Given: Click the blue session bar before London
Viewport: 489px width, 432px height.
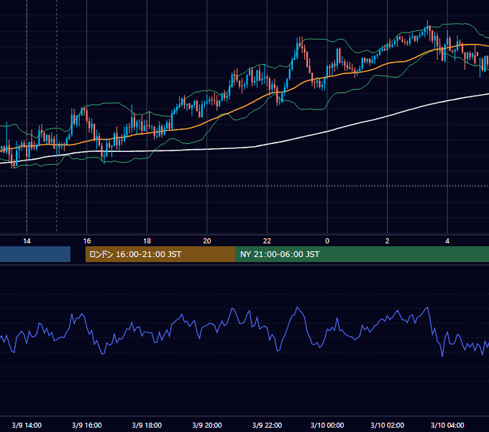Looking at the screenshot, I should pyautogui.click(x=35, y=254).
